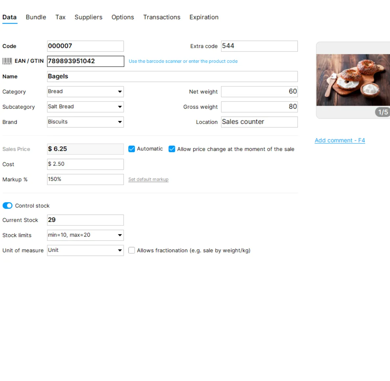Expand the Stock limits dropdown
The width and height of the screenshot is (390, 381).
click(x=120, y=235)
